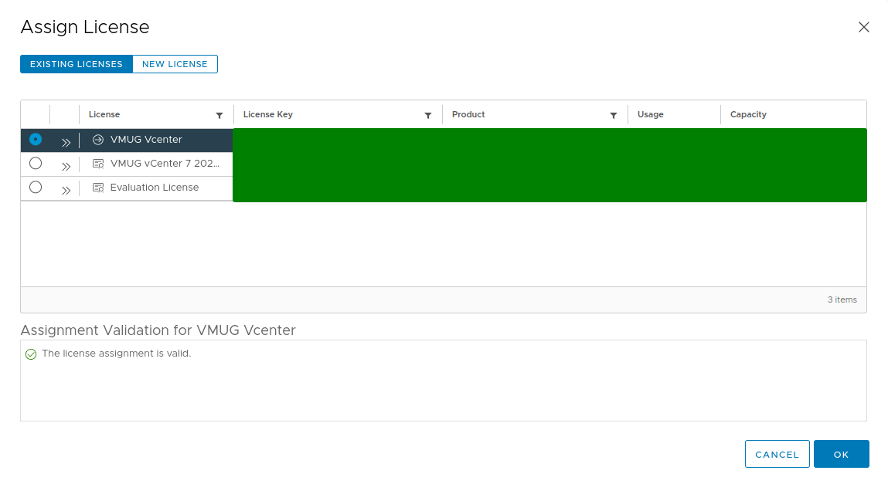Click the license icon beside VMUG vCenter 7
Viewport: 888px width, 484px height.
[x=98, y=164]
